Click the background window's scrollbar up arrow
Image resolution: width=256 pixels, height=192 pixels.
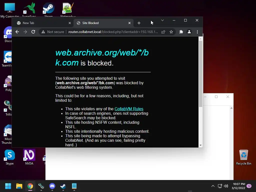(x=231, y=108)
